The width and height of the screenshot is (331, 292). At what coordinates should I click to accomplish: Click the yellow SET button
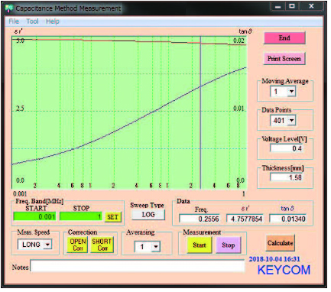point(112,217)
